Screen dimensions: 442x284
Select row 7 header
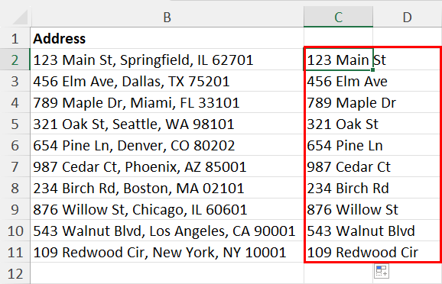(15, 166)
